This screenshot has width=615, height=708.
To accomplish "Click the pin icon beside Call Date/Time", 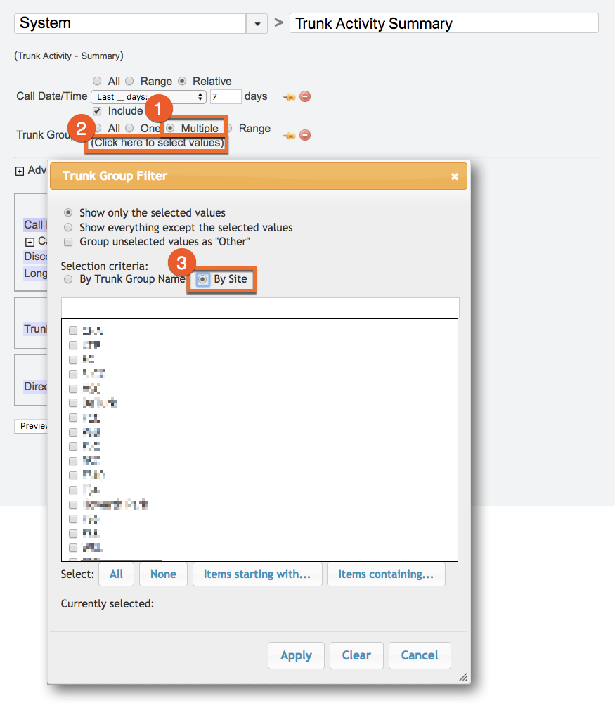I will (x=288, y=97).
